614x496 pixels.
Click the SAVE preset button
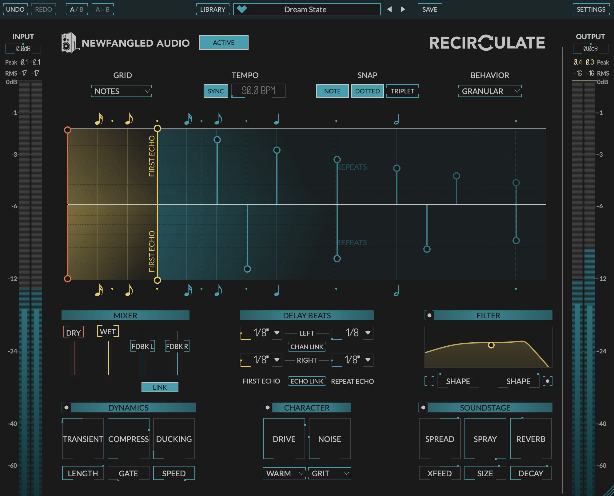[x=429, y=9]
